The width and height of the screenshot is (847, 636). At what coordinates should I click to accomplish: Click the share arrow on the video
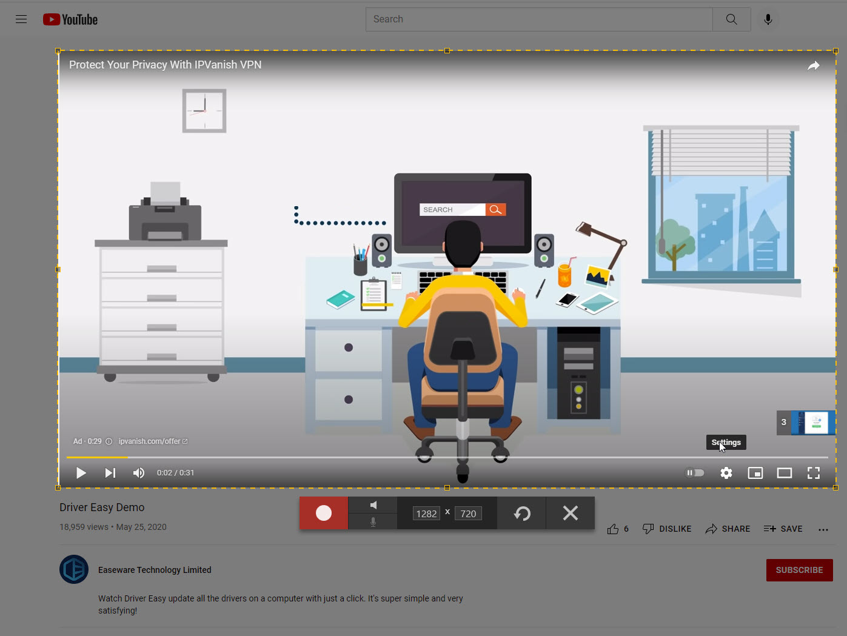tap(814, 65)
